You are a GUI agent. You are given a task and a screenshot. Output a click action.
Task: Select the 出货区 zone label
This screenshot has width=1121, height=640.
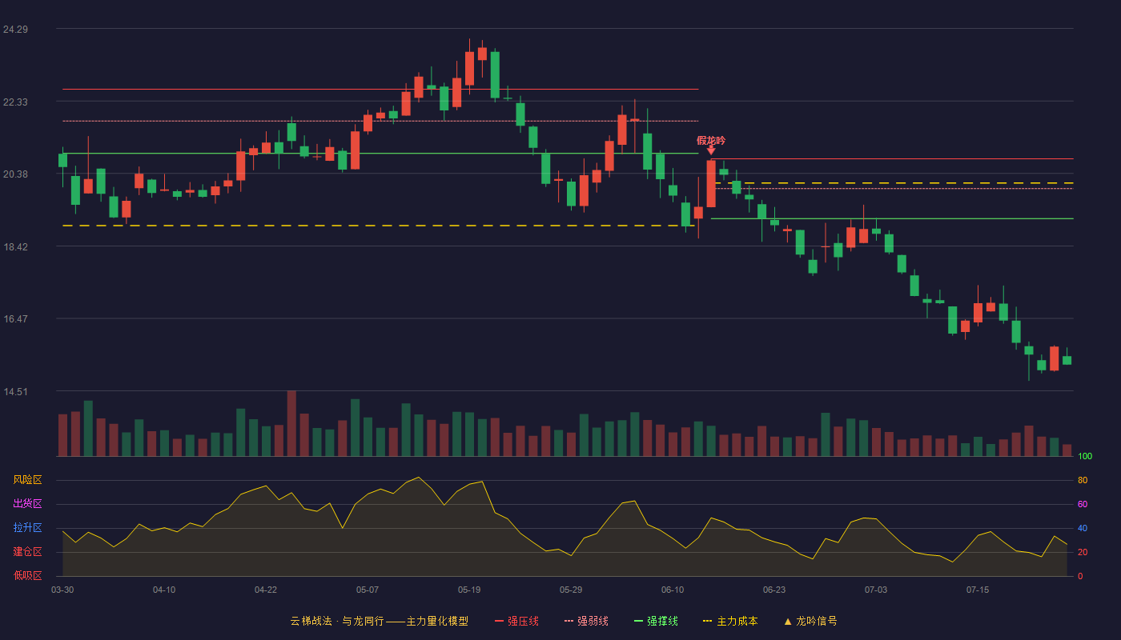tap(27, 504)
